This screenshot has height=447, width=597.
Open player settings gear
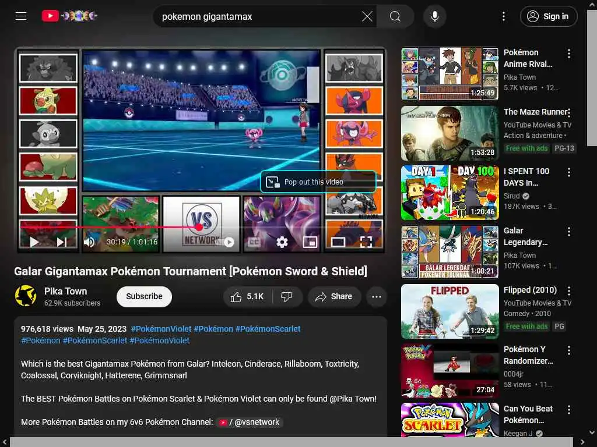pos(282,242)
